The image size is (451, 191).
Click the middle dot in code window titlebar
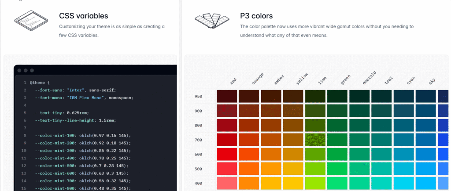pyautogui.click(x=26, y=70)
